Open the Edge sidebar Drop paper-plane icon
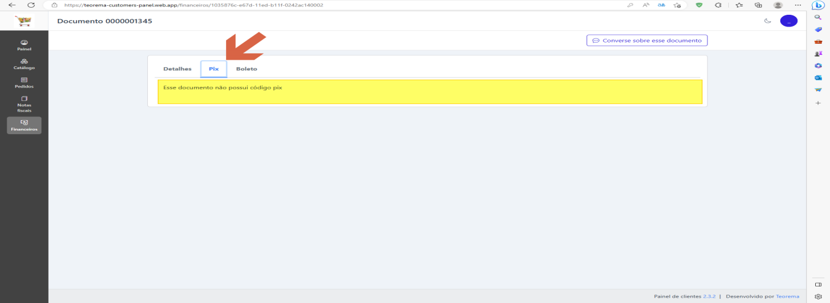 pyautogui.click(x=818, y=90)
